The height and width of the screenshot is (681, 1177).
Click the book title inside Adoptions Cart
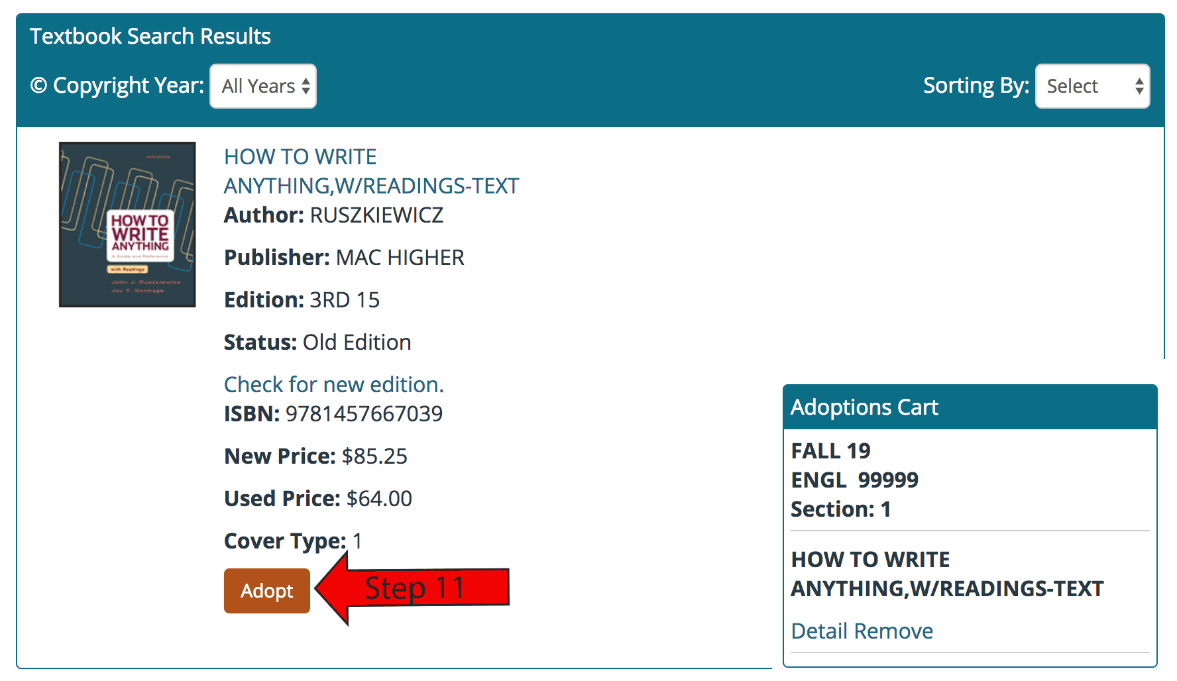tap(948, 574)
